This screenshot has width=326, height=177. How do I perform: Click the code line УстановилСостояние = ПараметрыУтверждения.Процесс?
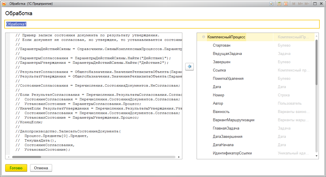[x=77, y=118]
